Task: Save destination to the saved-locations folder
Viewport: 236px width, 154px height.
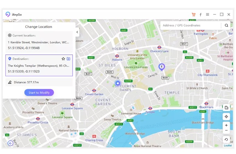Action: coord(68,59)
